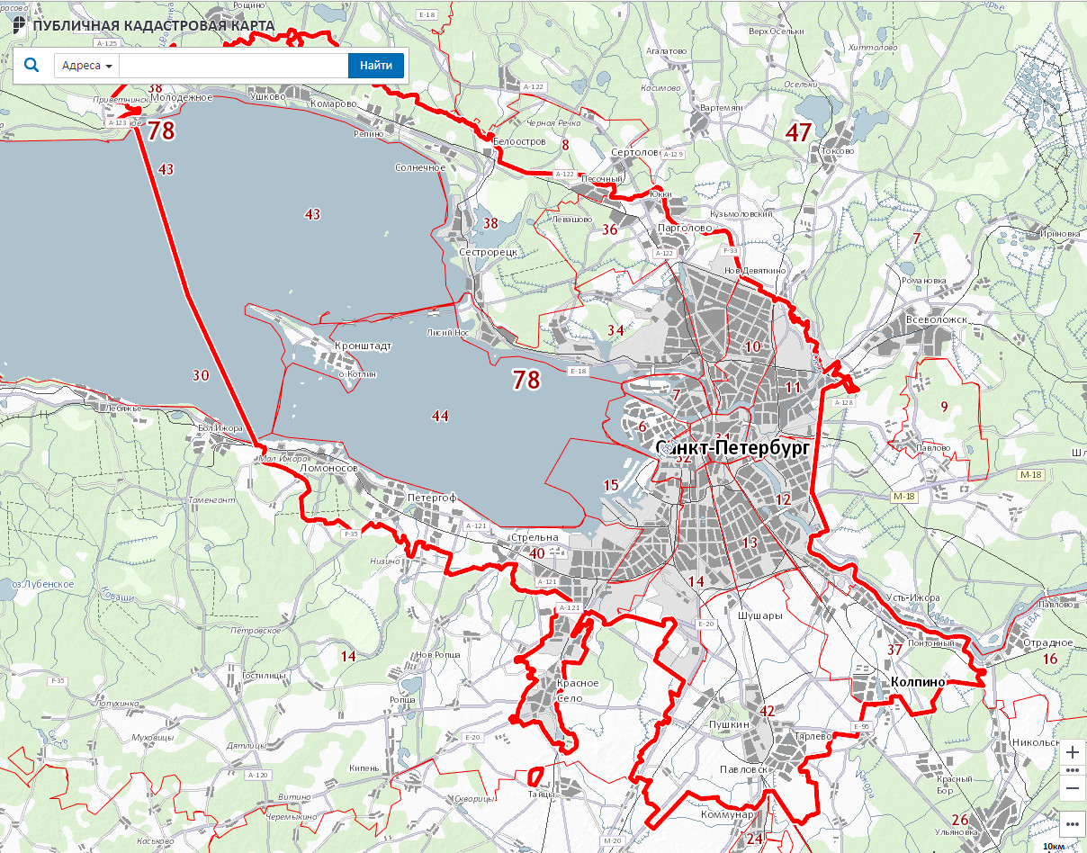This screenshot has width=1087, height=853.
Task: Focus the address search input field
Action: (233, 66)
